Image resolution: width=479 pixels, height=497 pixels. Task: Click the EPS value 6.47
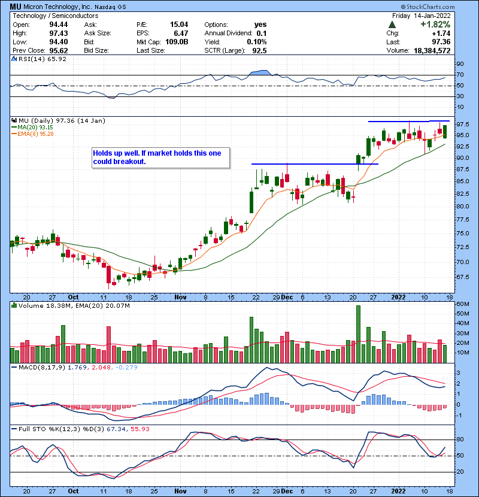pos(181,34)
